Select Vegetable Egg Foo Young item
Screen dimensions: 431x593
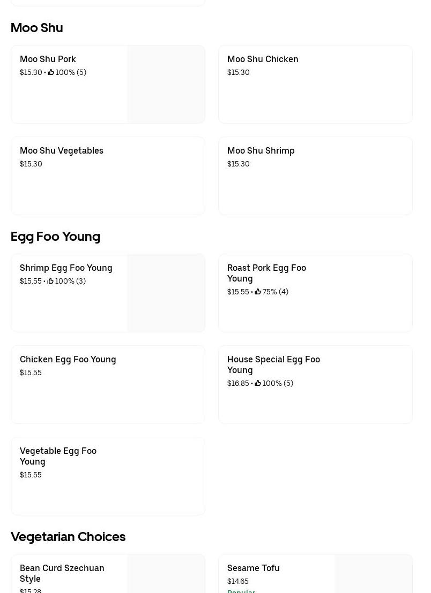58,456
